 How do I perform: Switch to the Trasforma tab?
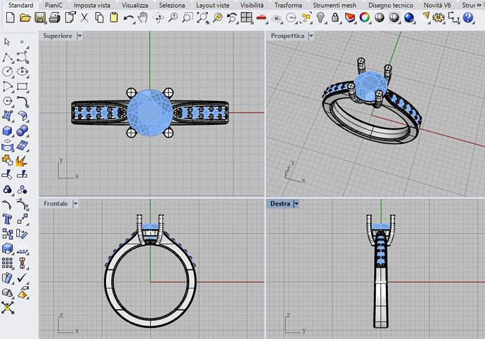[288, 5]
